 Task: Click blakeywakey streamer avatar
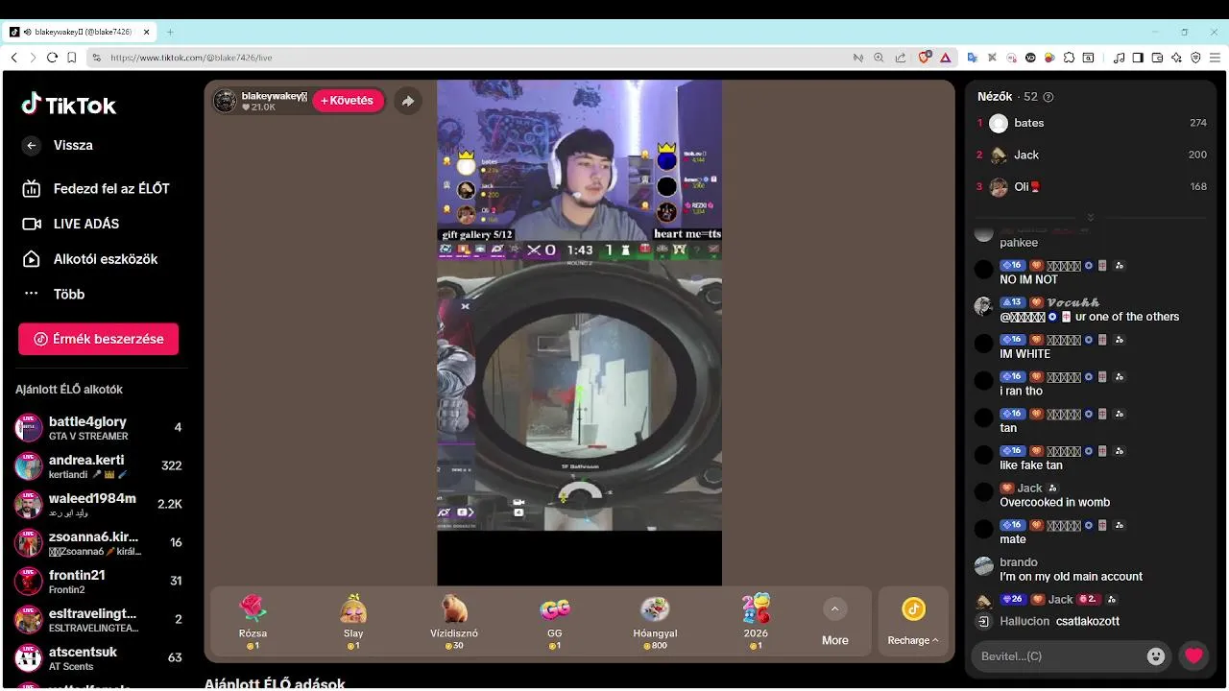click(225, 101)
